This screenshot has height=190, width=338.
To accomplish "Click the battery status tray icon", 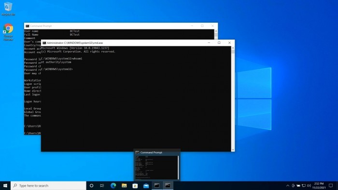I will (298, 186).
